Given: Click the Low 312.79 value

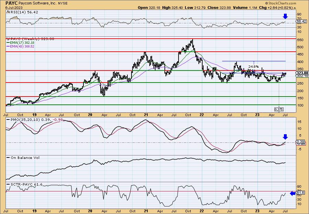Looking at the screenshot, I should (x=195, y=8).
